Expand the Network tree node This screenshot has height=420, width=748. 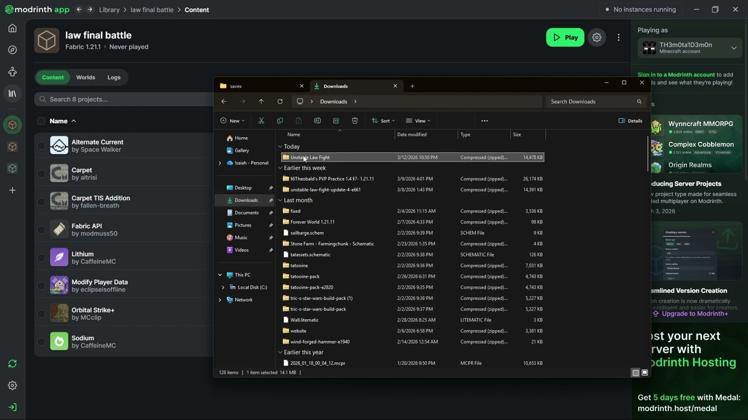(x=220, y=300)
